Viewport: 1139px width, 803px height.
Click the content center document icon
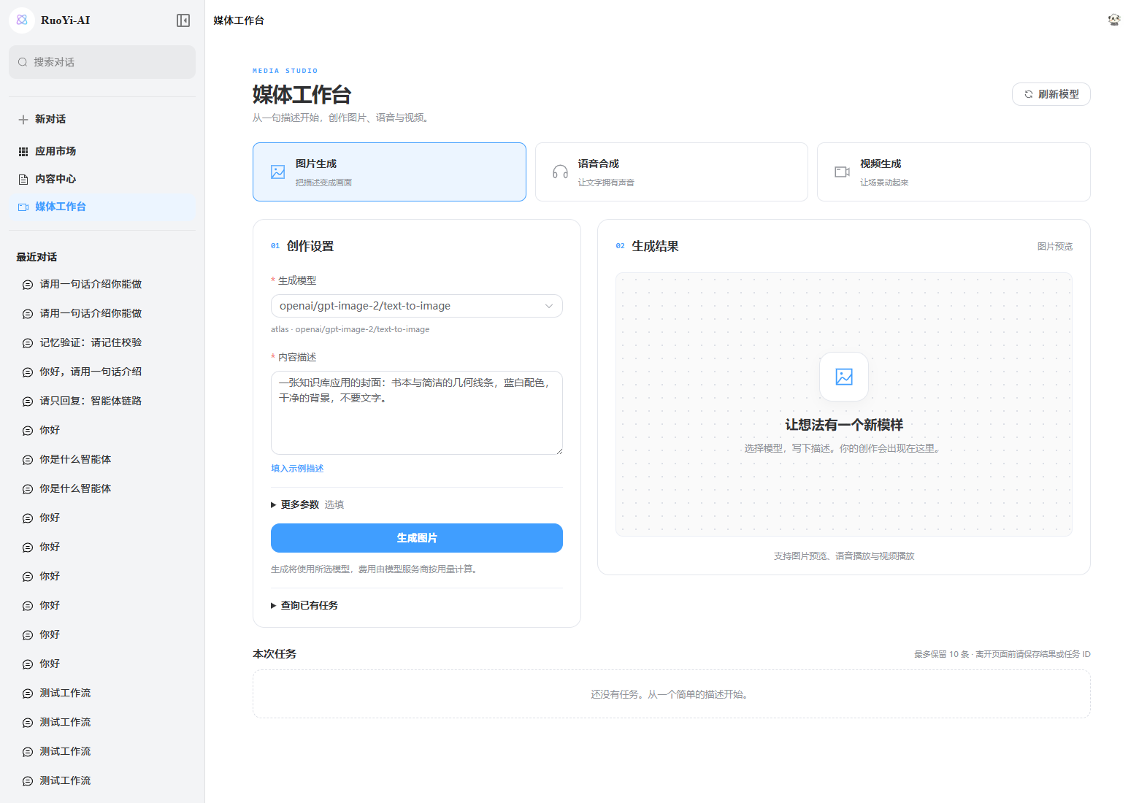point(23,180)
